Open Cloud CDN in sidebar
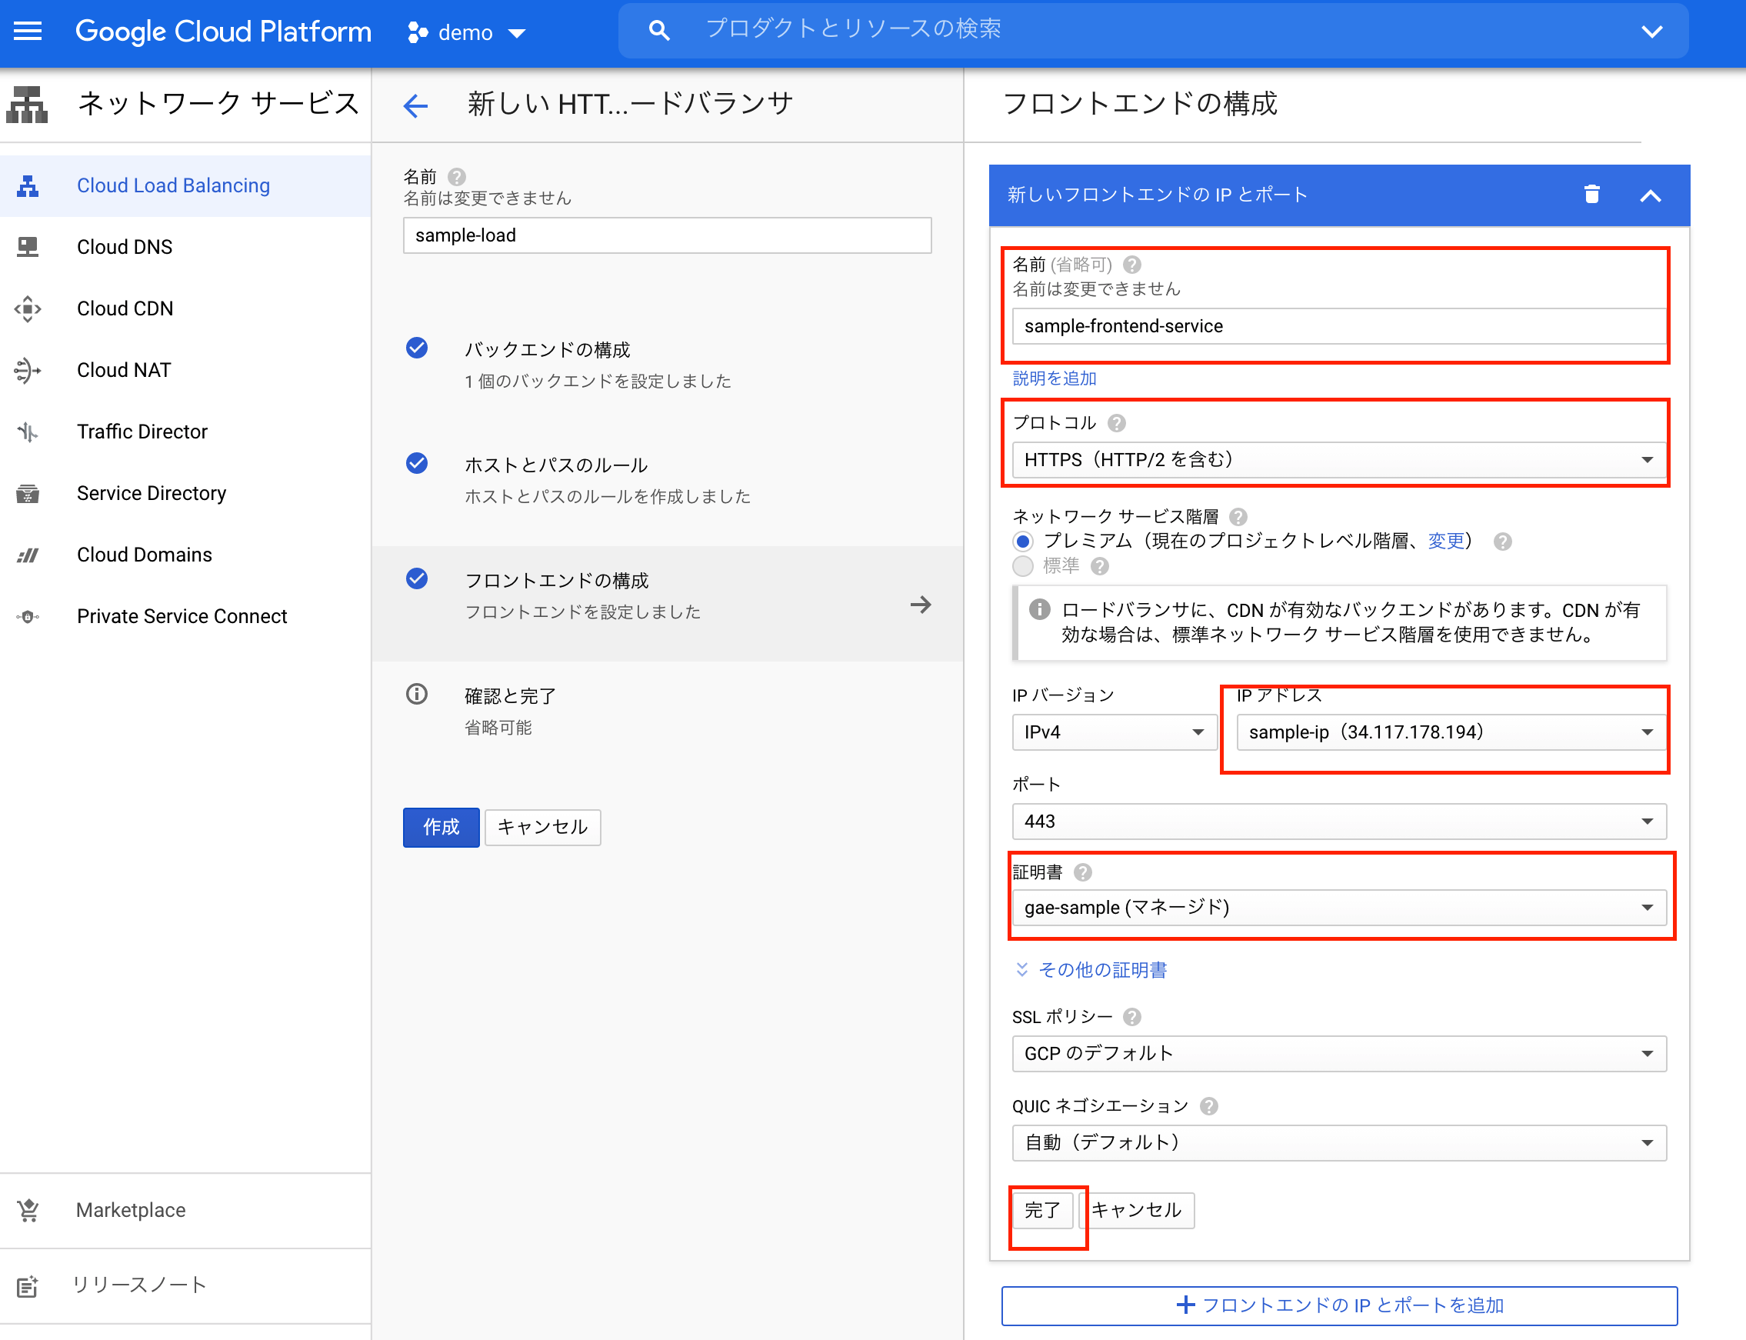 click(125, 308)
